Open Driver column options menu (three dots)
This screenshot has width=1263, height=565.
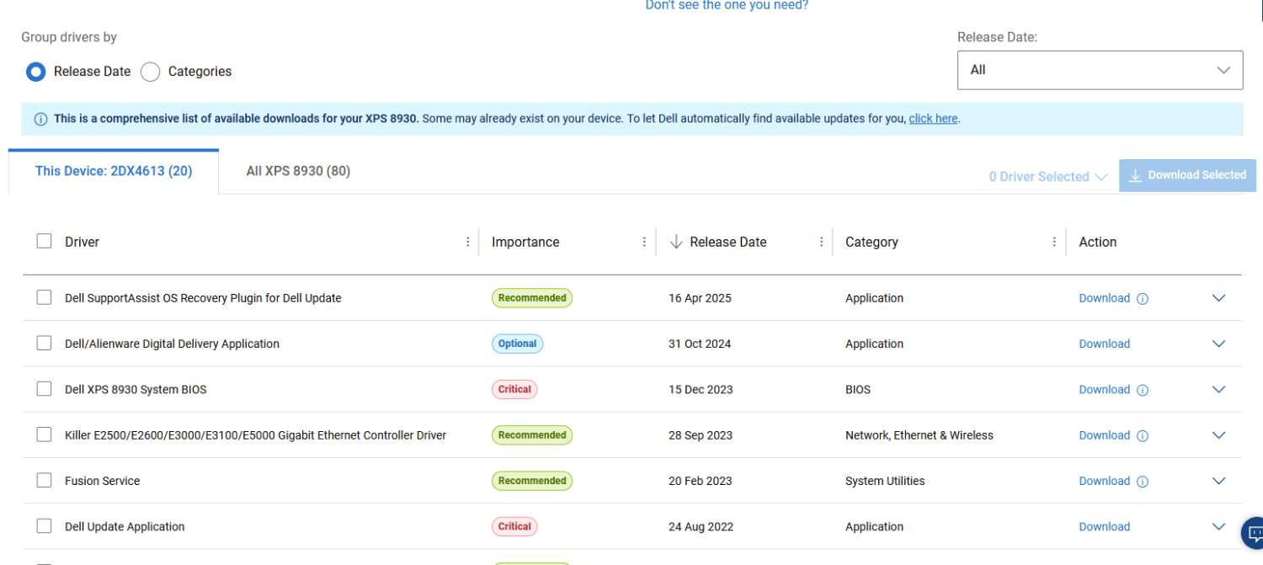click(x=468, y=242)
